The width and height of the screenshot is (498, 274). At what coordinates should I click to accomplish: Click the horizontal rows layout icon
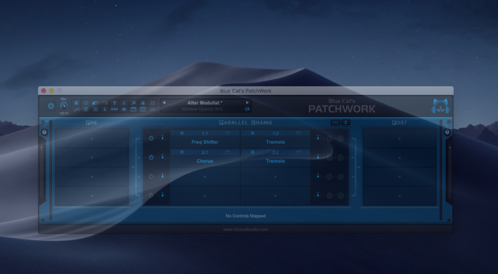pyautogui.click(x=95, y=109)
